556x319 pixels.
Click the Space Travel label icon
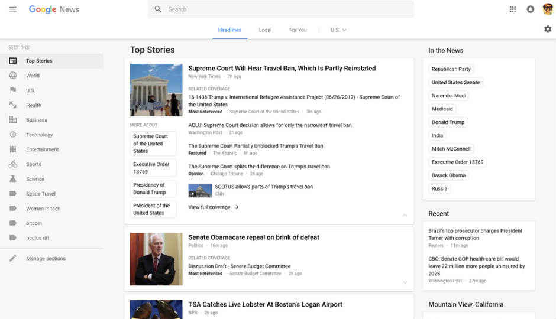pyautogui.click(x=13, y=194)
